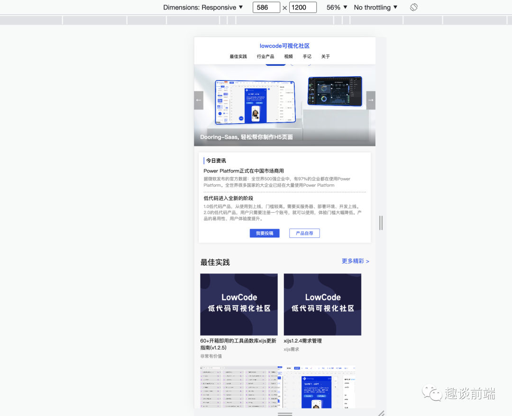Click the rotate viewport icon

pyautogui.click(x=414, y=7)
